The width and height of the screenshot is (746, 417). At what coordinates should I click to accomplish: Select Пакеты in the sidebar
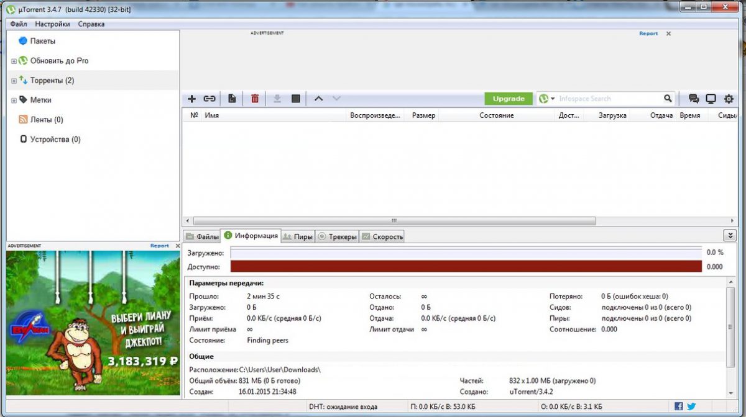point(43,41)
